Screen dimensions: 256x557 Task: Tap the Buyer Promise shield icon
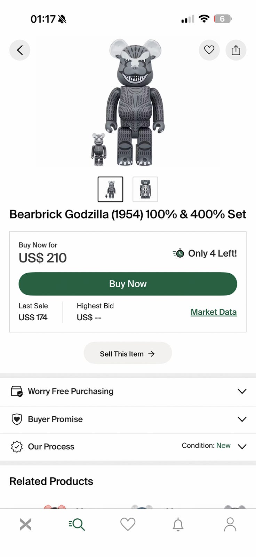pos(17,419)
